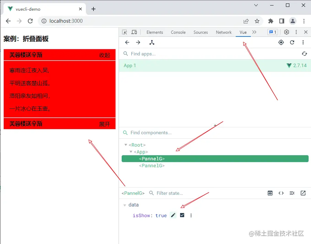Click the browser forward arrow
311x244 pixels.
(19, 21)
